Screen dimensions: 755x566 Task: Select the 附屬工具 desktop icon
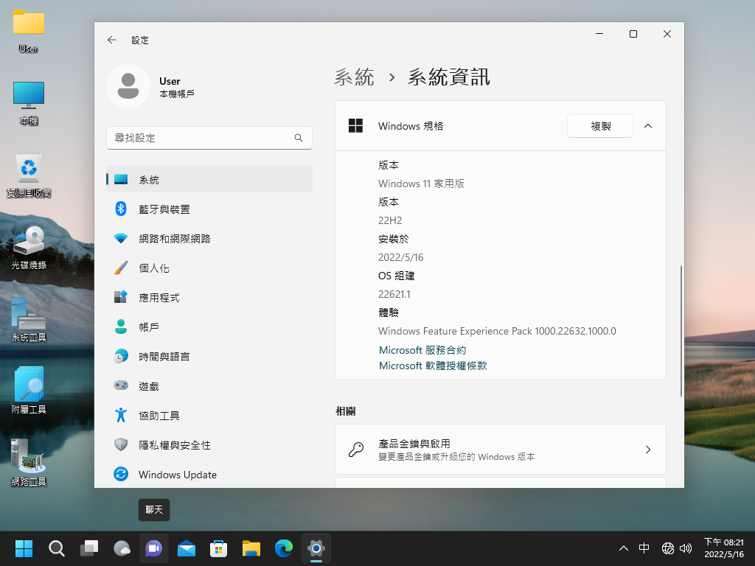click(x=29, y=392)
